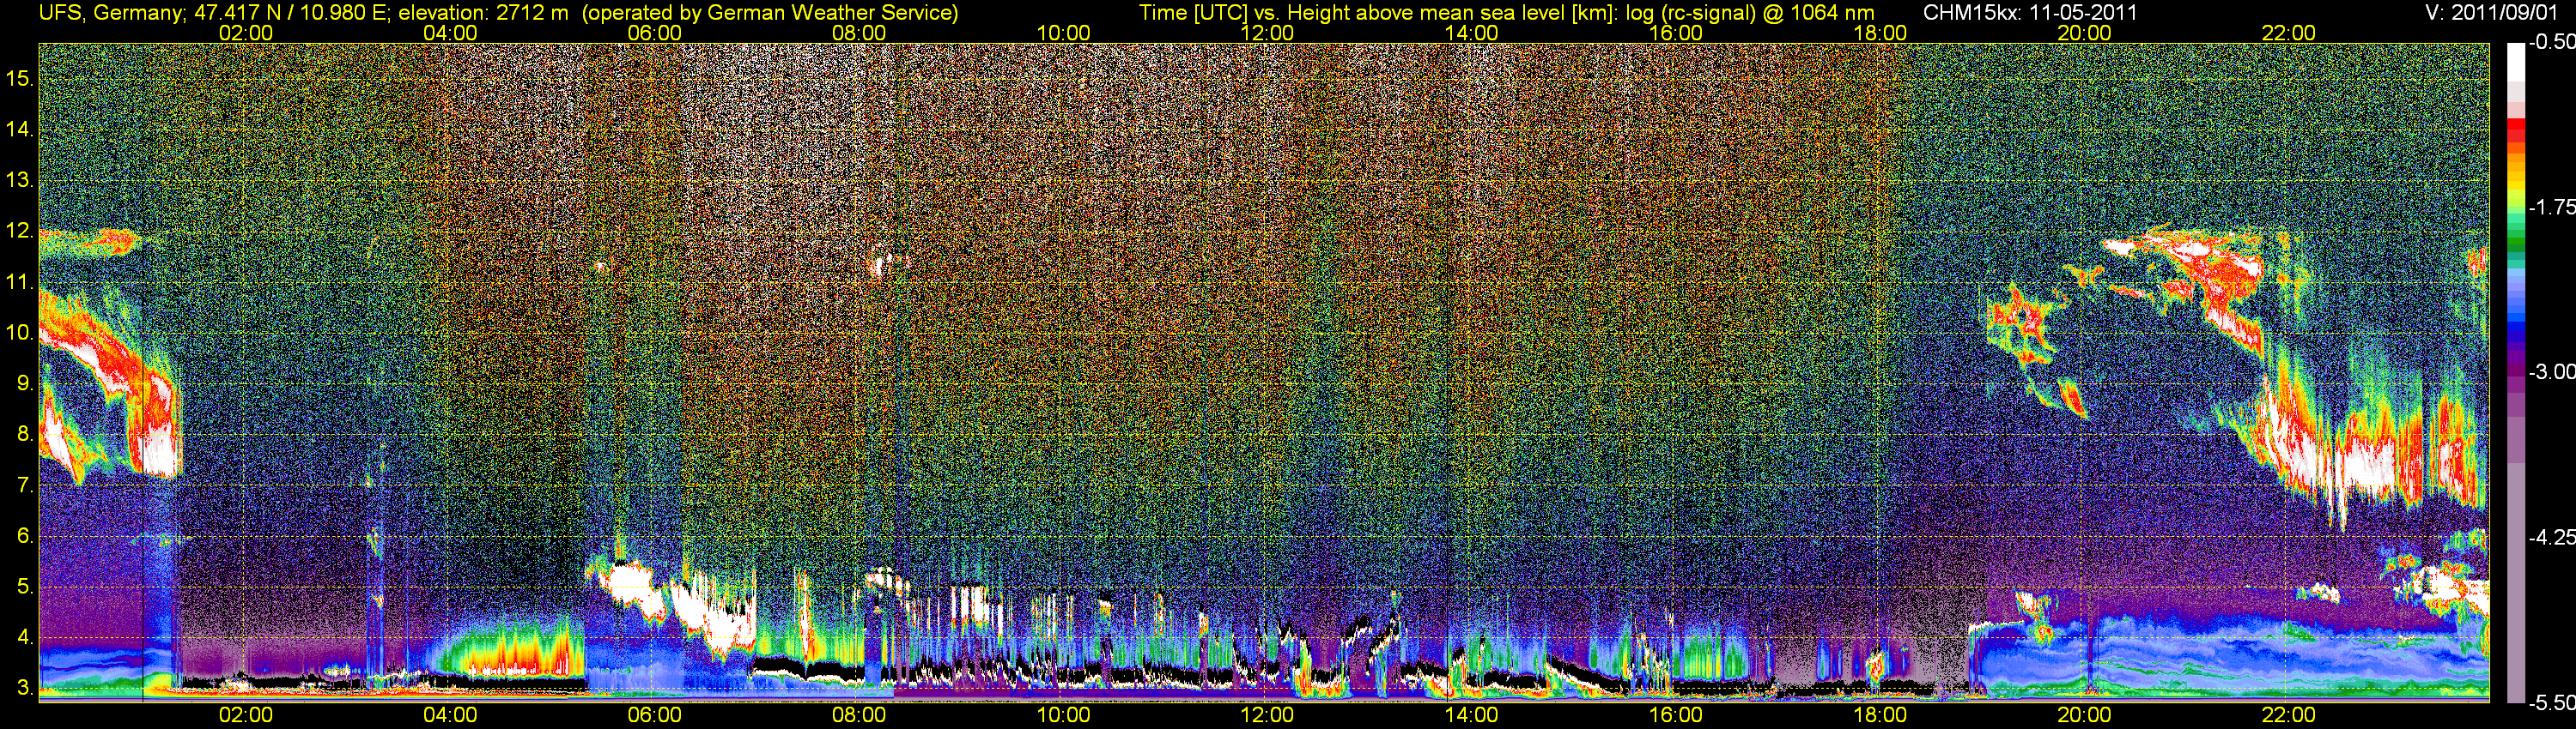Select the "operated by German Weather Service" note

pyautogui.click(x=769, y=13)
